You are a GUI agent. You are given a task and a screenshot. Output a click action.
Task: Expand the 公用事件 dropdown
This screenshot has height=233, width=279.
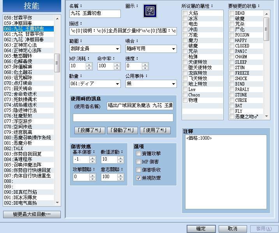(x=151, y=84)
